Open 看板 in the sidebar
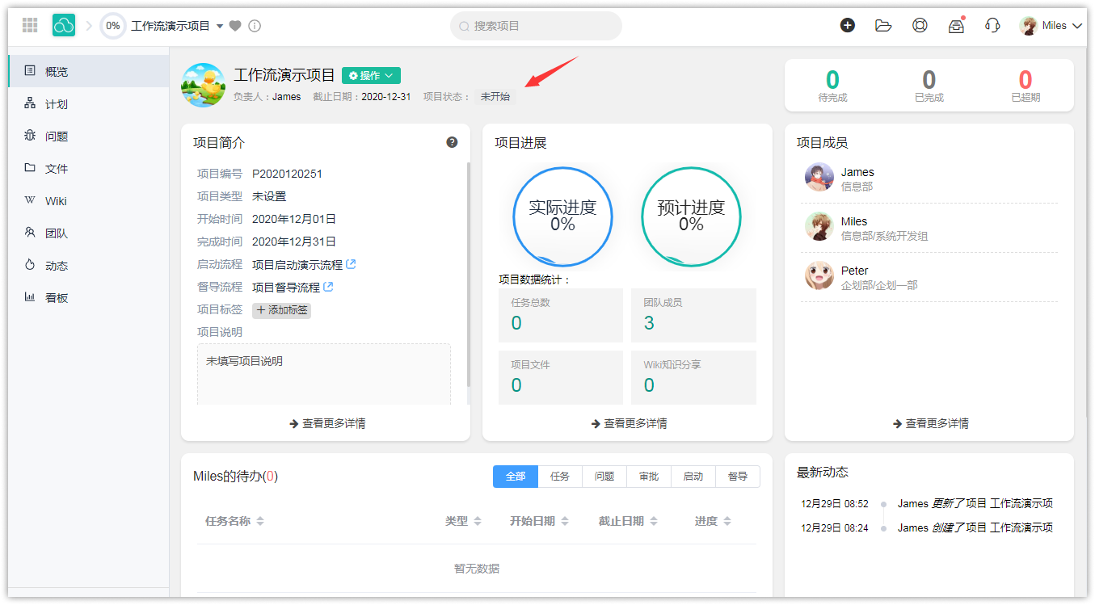Viewport: 1095px width, 605px height. pos(56,298)
